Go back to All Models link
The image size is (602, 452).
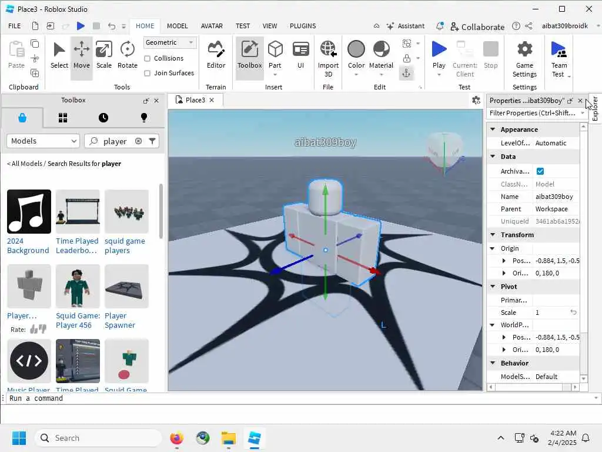coord(25,164)
